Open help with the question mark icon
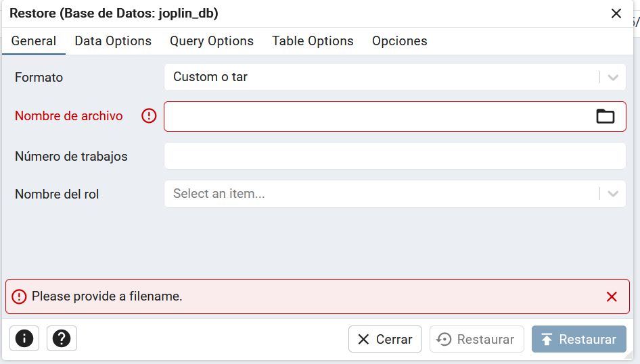This screenshot has width=640, height=364. pyautogui.click(x=62, y=338)
